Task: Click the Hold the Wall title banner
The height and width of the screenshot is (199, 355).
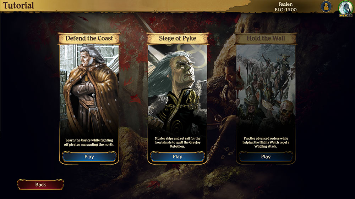Action: (266, 38)
